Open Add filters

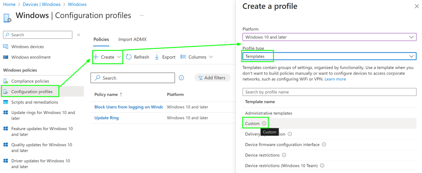point(212,78)
